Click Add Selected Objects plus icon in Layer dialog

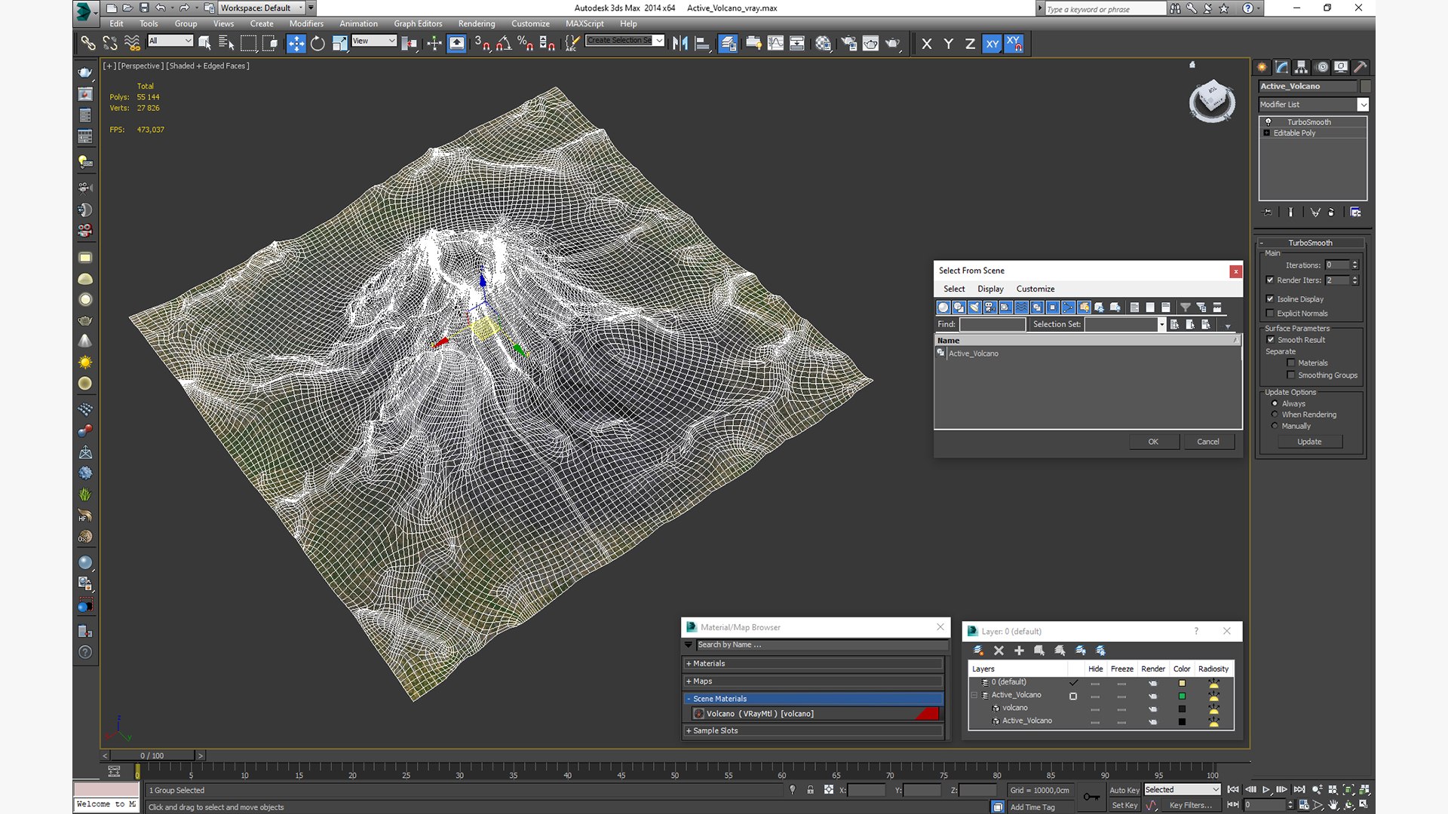(1019, 650)
